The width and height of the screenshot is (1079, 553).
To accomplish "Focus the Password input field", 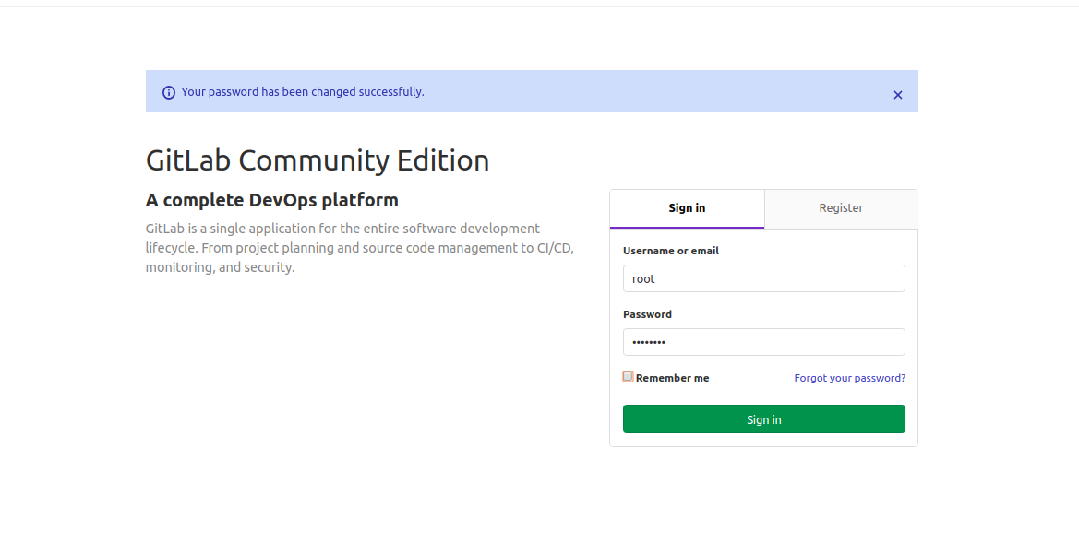I will click(764, 342).
